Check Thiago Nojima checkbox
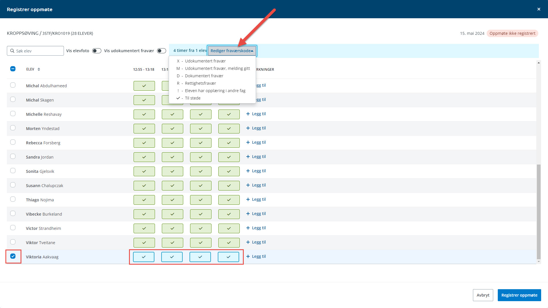The height and width of the screenshot is (308, 548). click(13, 199)
